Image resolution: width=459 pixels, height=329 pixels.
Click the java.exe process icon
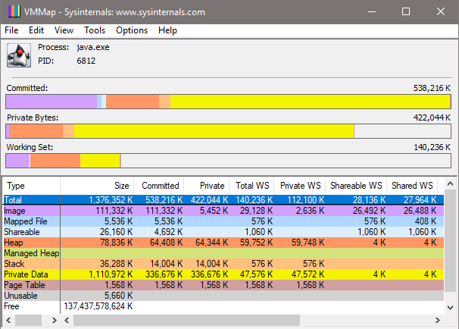(17, 55)
